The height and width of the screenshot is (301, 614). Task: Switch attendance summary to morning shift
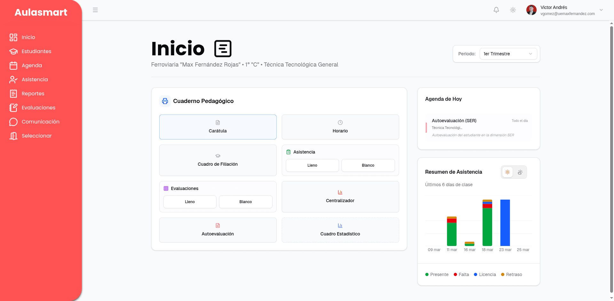(x=508, y=172)
